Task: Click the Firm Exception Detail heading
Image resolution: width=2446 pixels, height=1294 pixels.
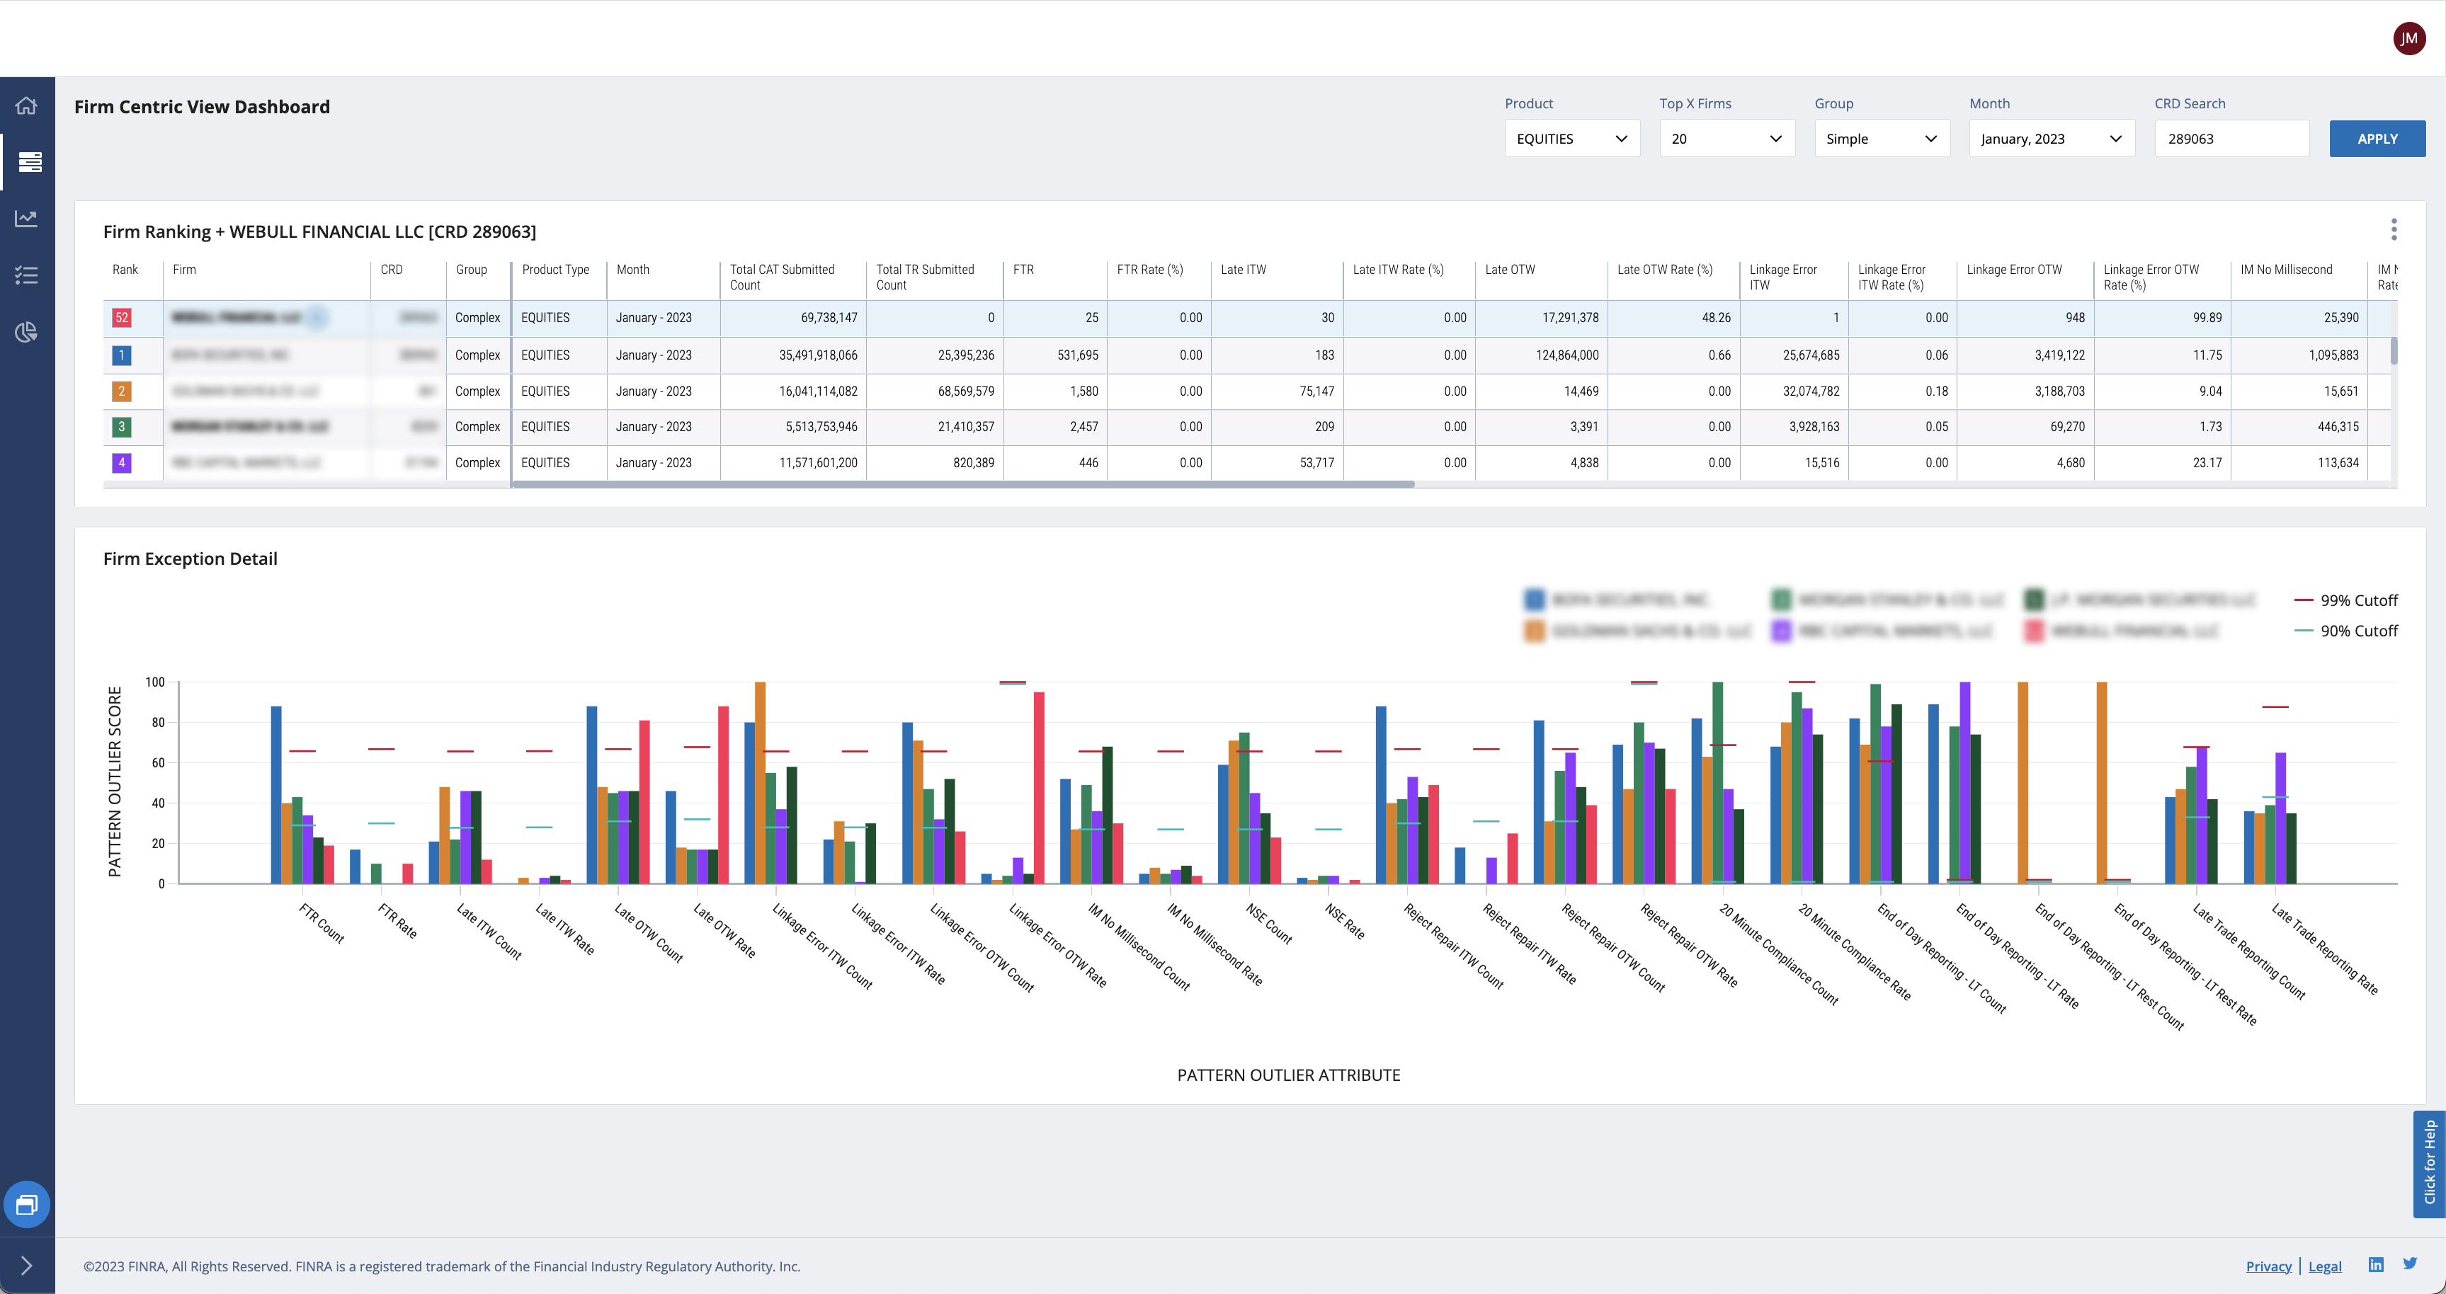Action: click(x=190, y=559)
